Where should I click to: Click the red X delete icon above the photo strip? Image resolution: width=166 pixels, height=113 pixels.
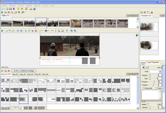(x=9, y=12)
